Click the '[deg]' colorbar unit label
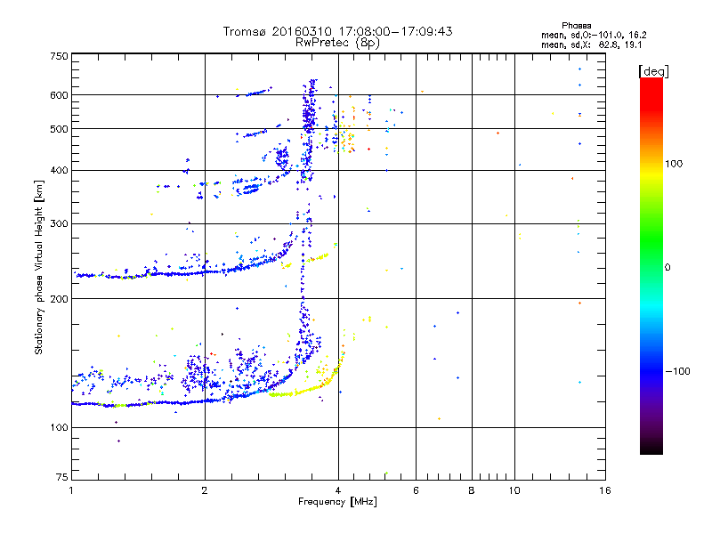The height and width of the screenshot is (534, 712). tap(653, 71)
